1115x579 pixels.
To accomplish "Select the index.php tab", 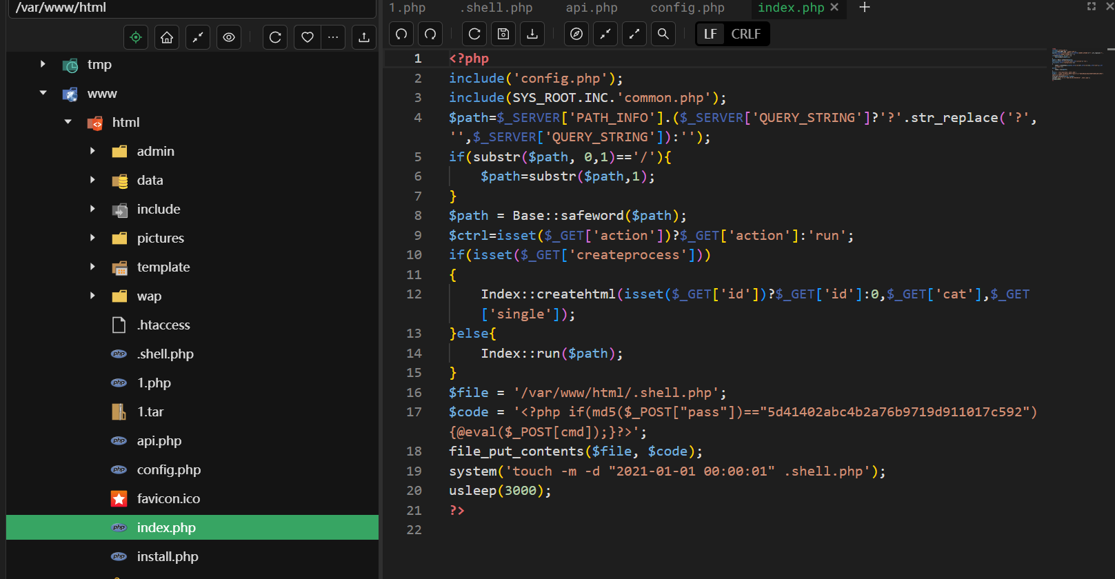I will 791,8.
